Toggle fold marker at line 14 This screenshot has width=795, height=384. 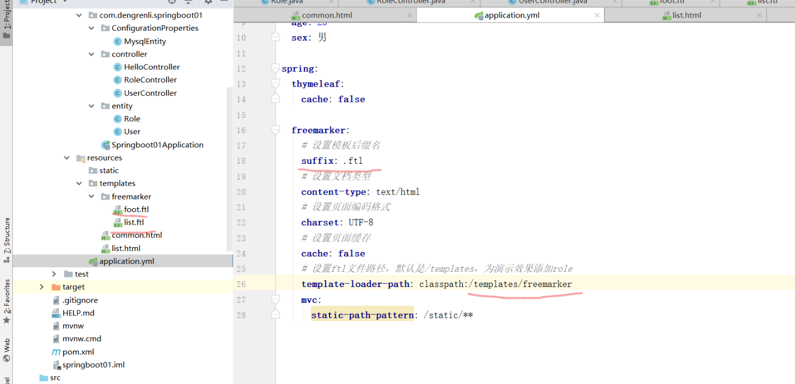click(276, 99)
